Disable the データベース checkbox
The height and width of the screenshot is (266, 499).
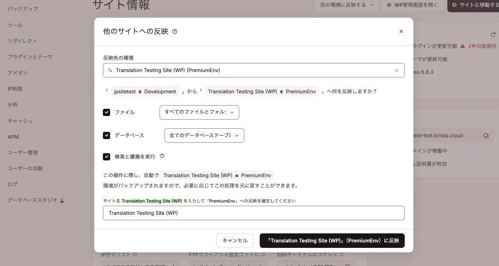tap(107, 135)
